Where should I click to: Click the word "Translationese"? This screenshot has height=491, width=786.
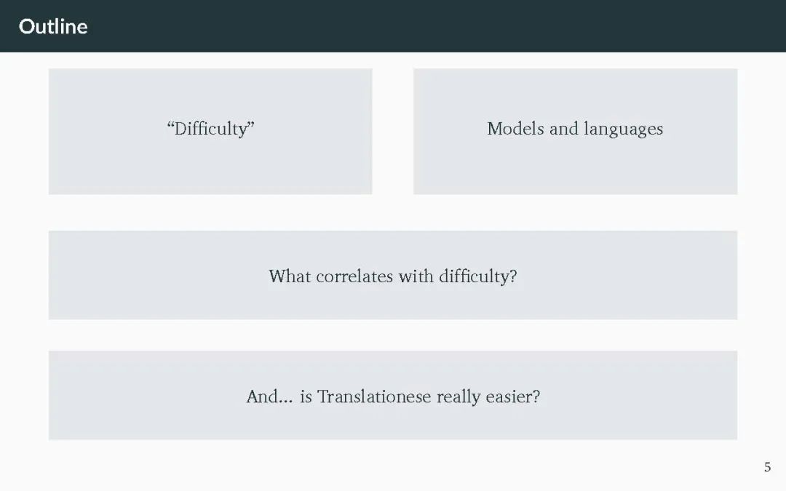pyautogui.click(x=374, y=396)
